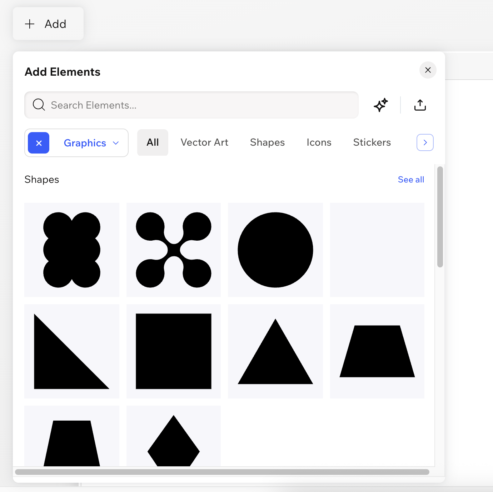Open the Icons tab
Viewport: 493px width, 492px height.
point(319,142)
